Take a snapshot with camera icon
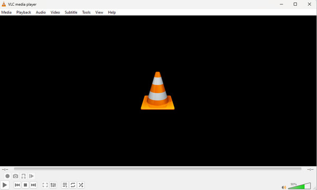This screenshot has width=317, height=190. [x=15, y=176]
